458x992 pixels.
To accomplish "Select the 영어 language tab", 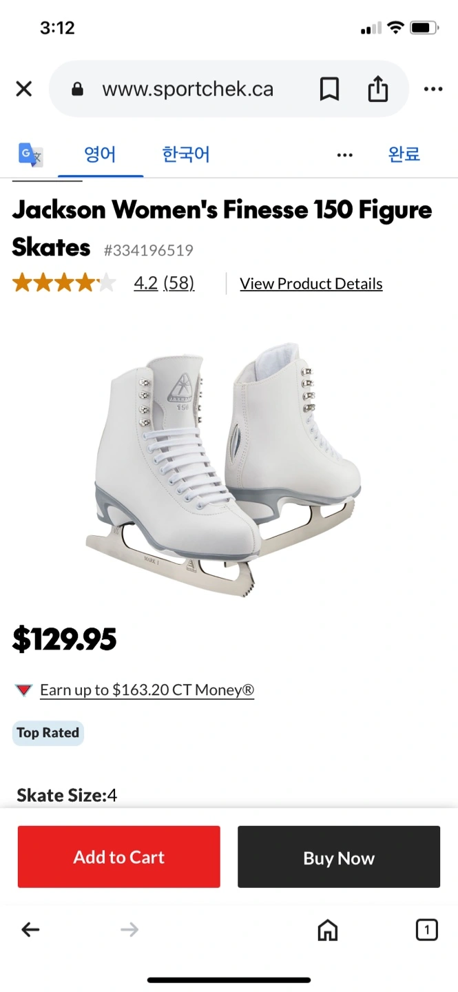I will point(101,154).
